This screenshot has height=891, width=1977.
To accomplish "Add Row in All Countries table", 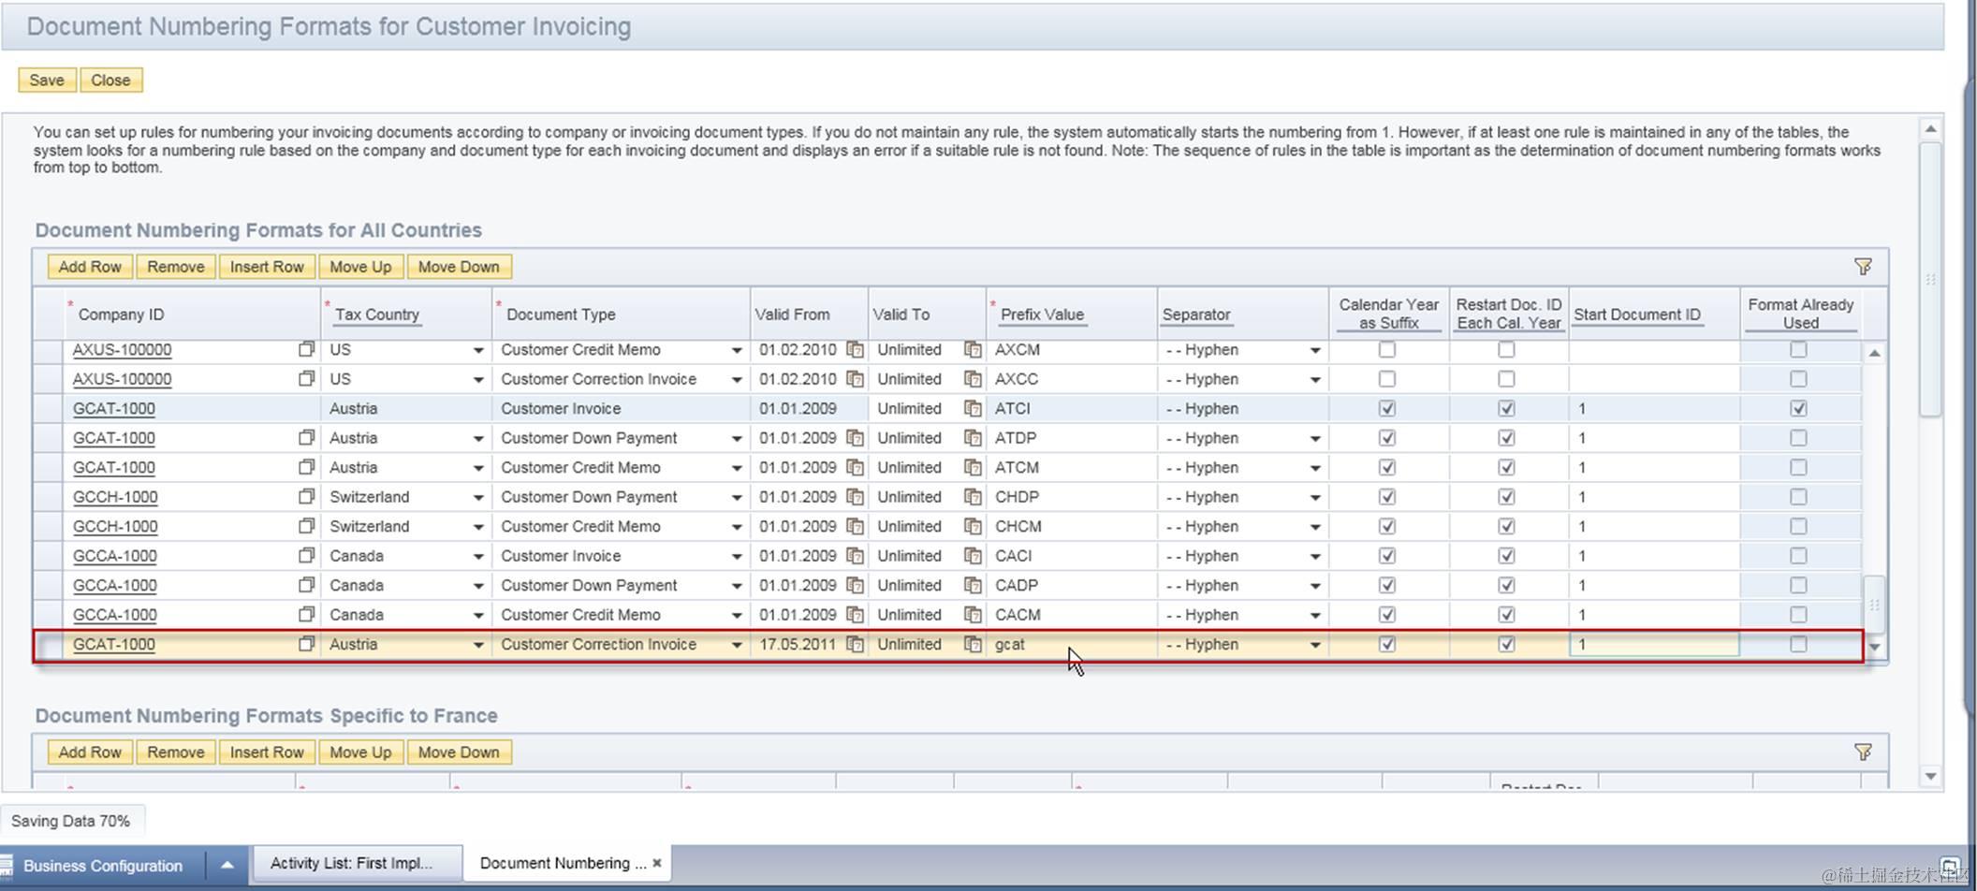I will [90, 267].
